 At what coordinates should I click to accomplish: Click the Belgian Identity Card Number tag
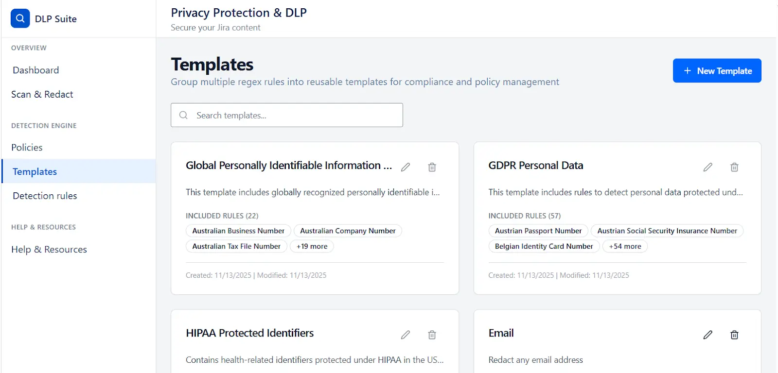coord(544,246)
